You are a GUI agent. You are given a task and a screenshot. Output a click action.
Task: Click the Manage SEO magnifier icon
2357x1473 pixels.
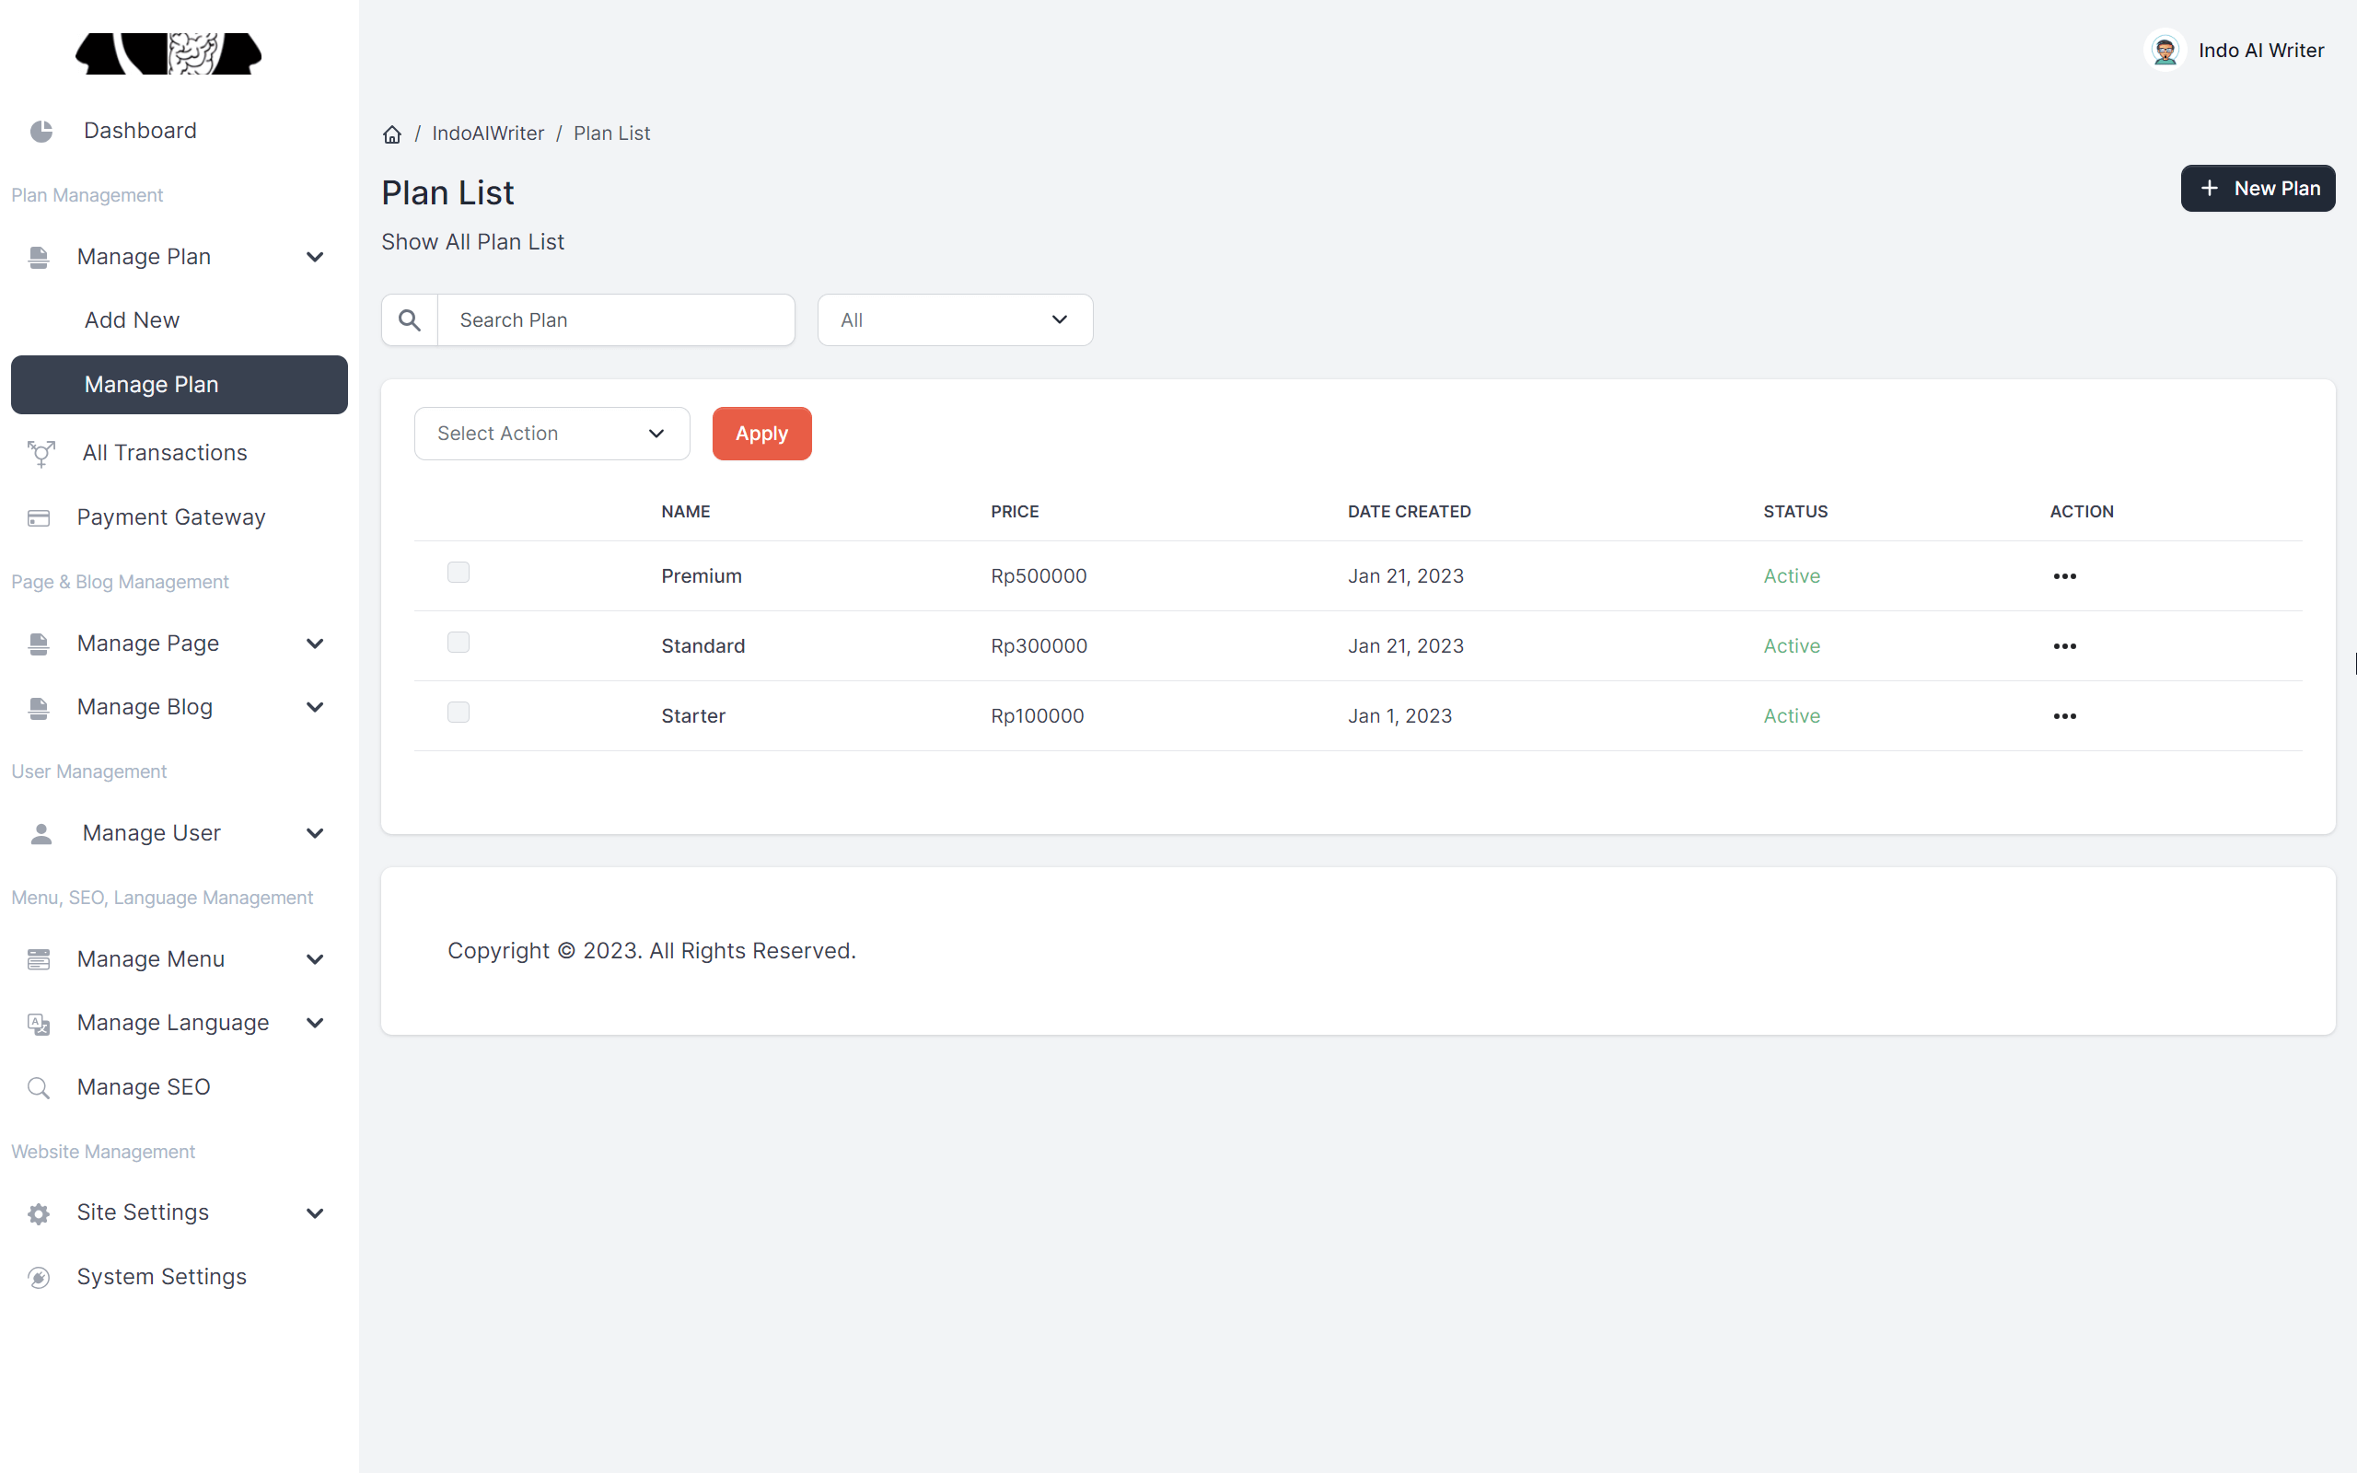point(39,1087)
